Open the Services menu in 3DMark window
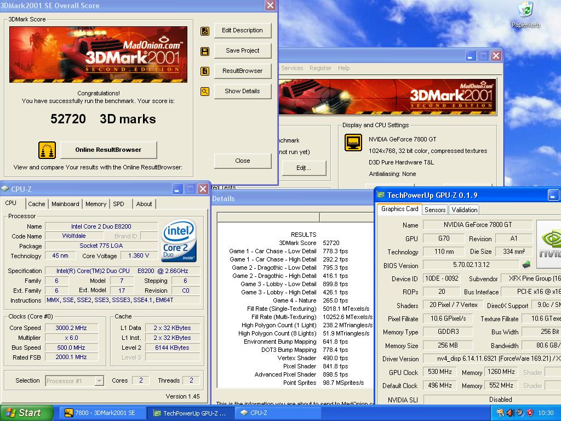The height and width of the screenshot is (421, 561). (x=292, y=68)
